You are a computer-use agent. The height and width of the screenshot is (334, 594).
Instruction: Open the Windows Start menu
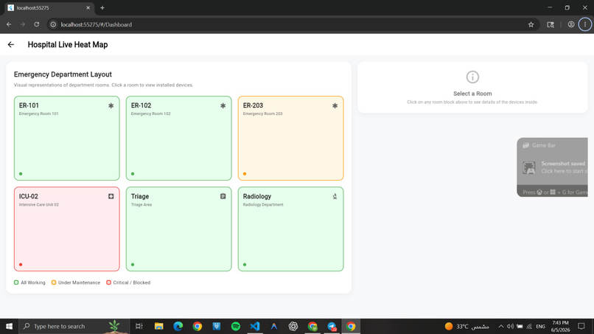(9, 327)
